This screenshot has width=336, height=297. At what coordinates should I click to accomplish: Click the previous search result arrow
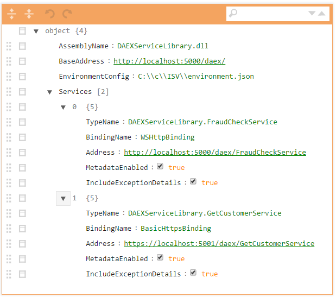(x=322, y=14)
